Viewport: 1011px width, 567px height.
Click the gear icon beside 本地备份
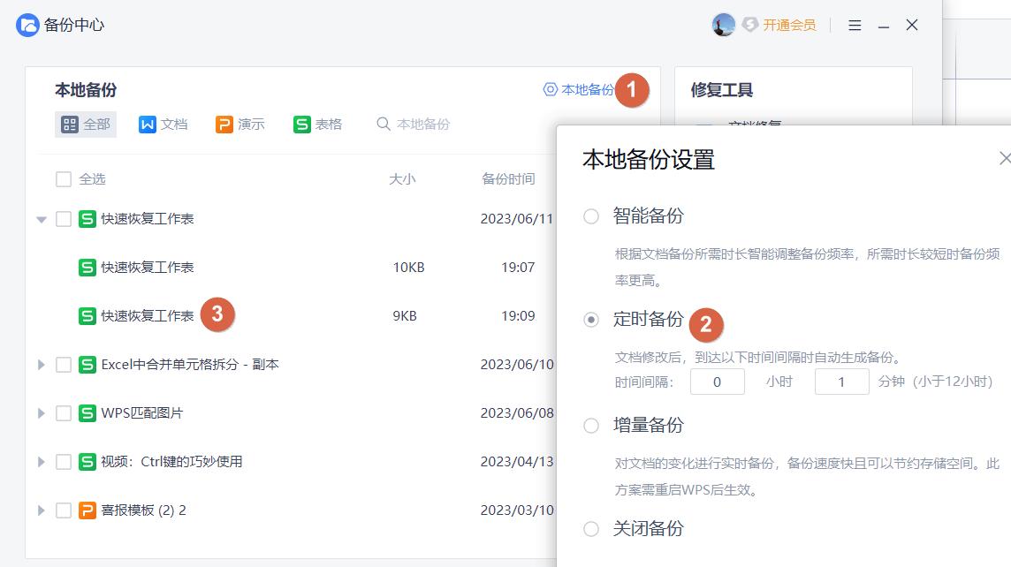[550, 89]
